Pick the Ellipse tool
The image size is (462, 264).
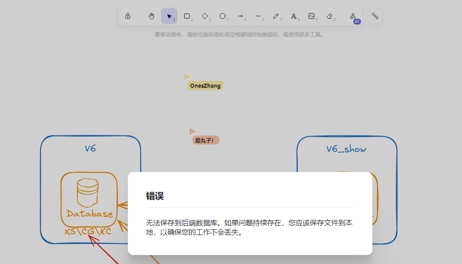tap(223, 16)
